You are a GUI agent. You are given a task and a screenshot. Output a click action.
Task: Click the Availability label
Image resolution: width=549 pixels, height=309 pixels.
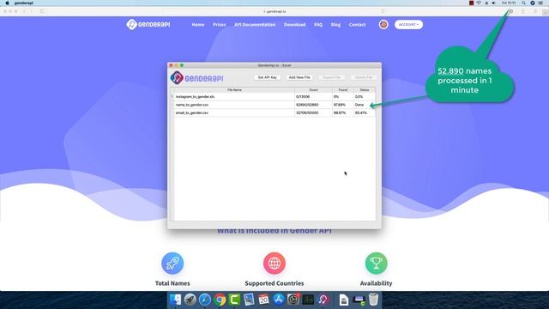[376, 283]
